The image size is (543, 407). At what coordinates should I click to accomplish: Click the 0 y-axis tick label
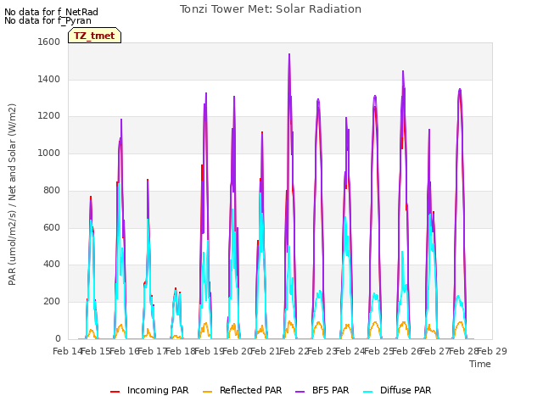pyautogui.click(x=58, y=338)
